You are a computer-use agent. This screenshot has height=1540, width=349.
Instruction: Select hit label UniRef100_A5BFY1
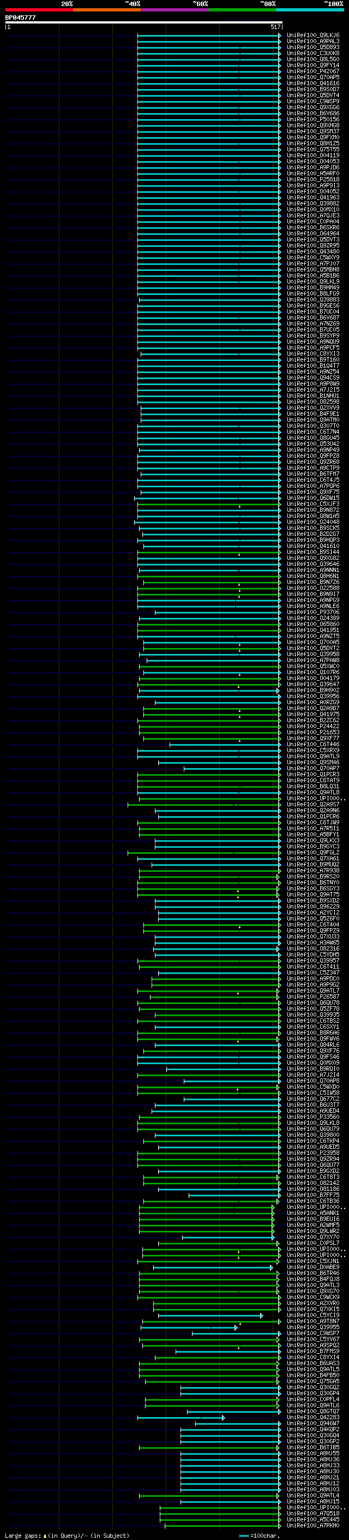point(312,835)
